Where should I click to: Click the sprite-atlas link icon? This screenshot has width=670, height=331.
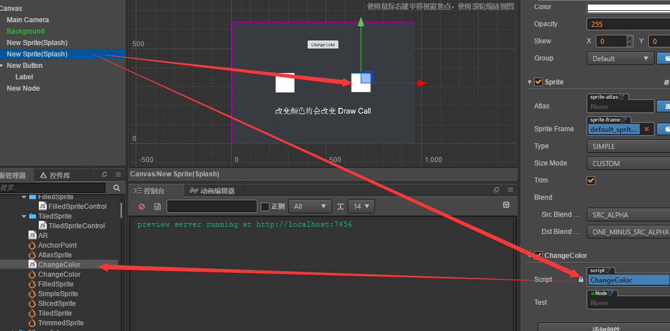tap(621, 97)
